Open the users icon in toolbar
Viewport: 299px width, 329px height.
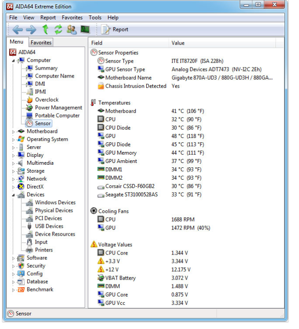point(71,30)
